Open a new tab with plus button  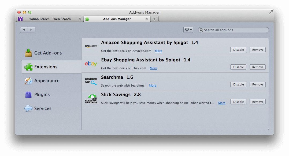[155, 19]
